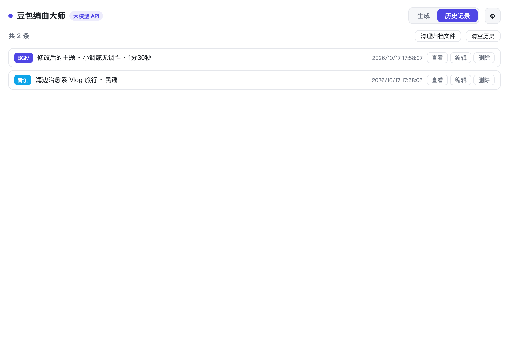View the 海边治愈系 Vlog 旅行 record

(437, 80)
